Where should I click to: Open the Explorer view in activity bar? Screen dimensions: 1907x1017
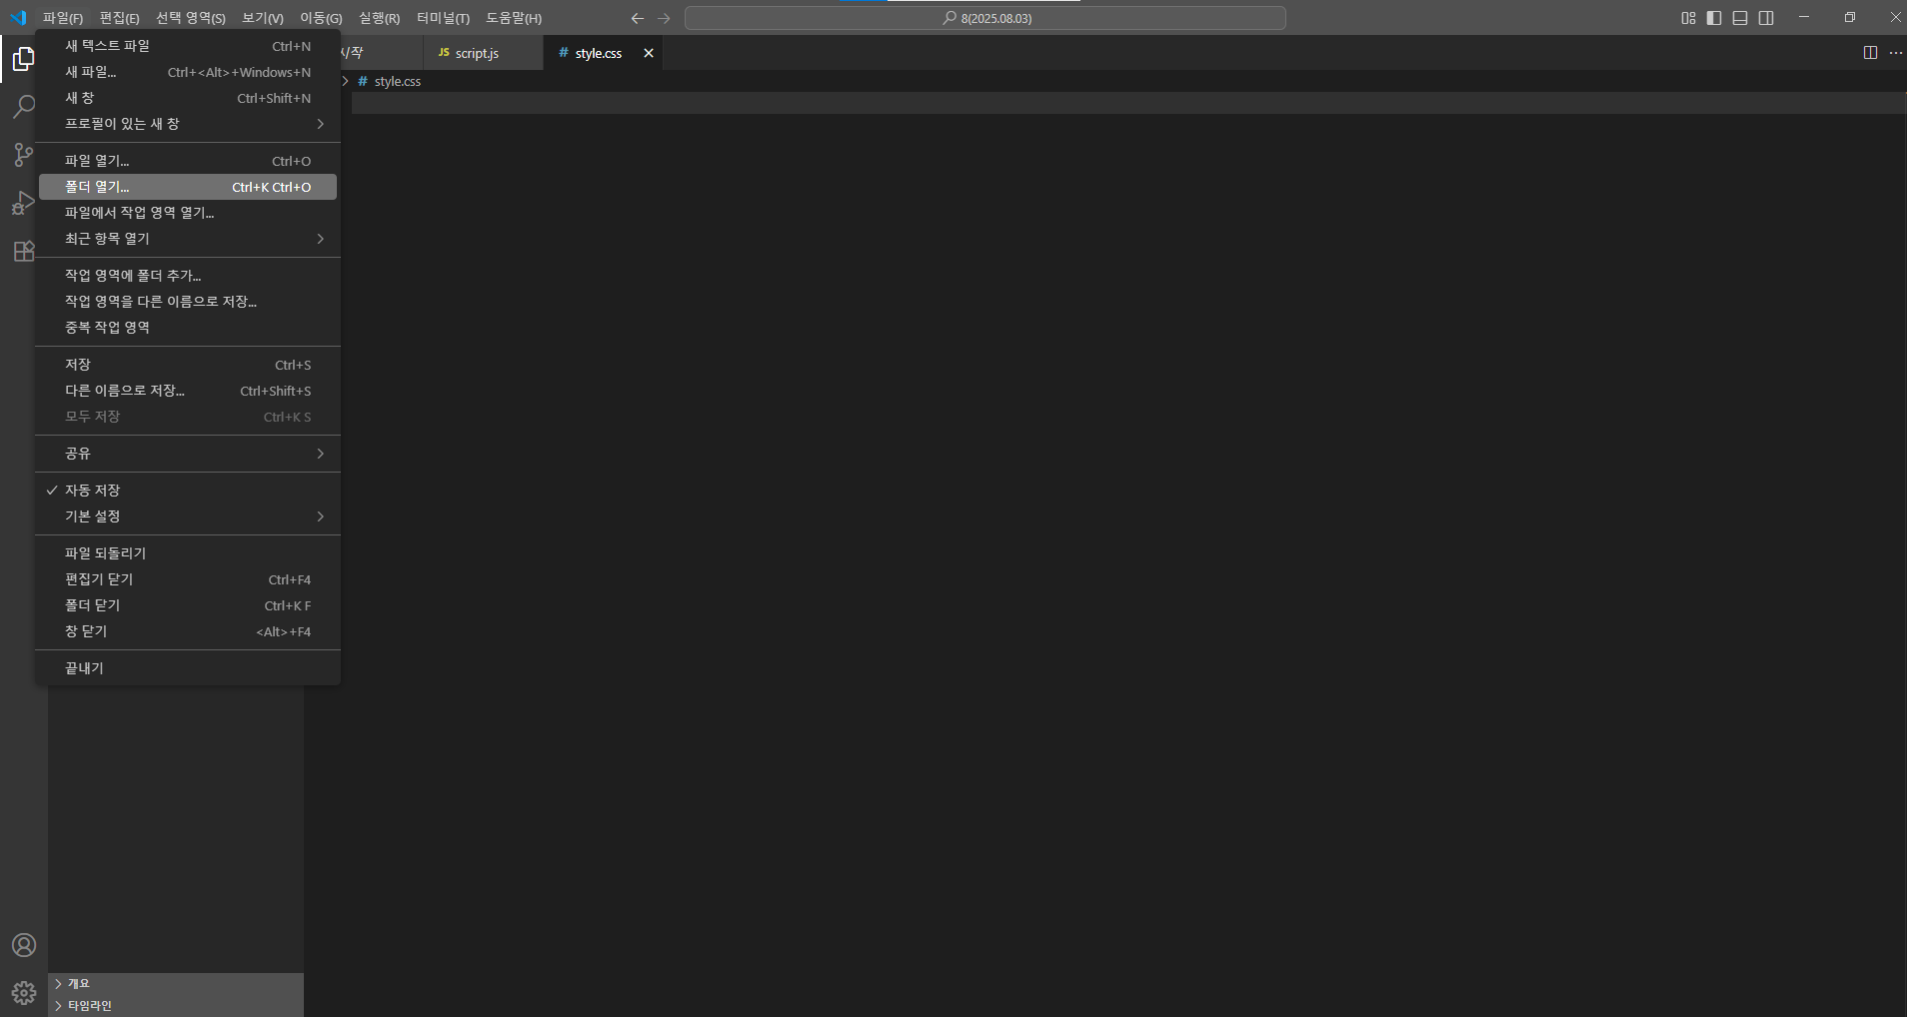[x=23, y=60]
